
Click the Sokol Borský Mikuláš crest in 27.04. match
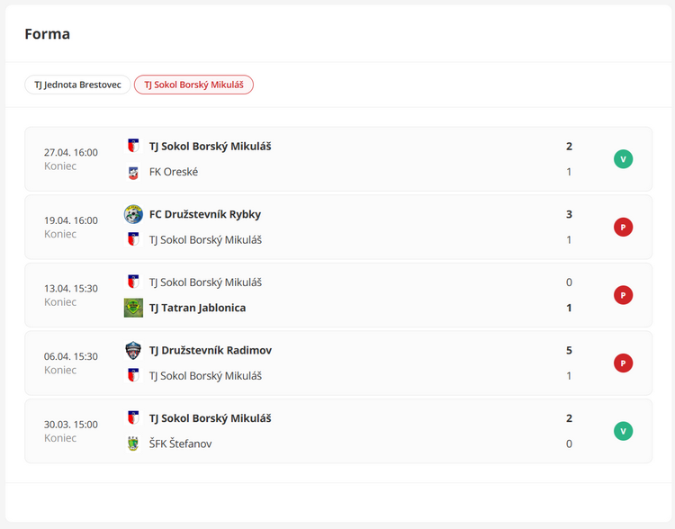[x=133, y=146]
